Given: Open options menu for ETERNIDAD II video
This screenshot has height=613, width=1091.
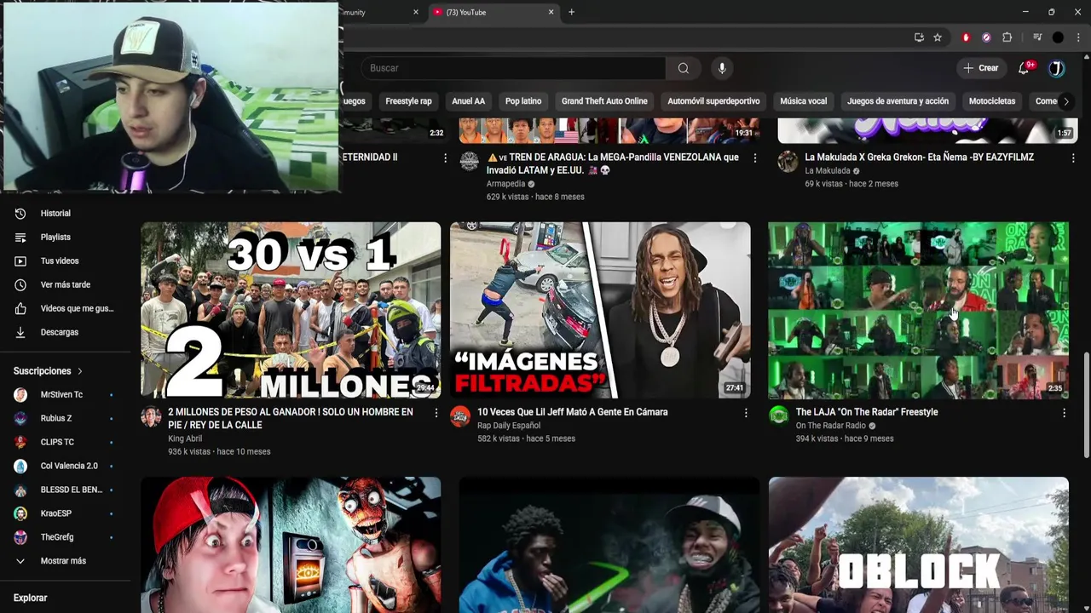Looking at the screenshot, I should coord(444,158).
